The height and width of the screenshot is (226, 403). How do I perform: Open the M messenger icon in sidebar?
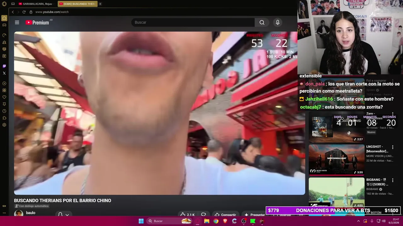(x=4, y=56)
